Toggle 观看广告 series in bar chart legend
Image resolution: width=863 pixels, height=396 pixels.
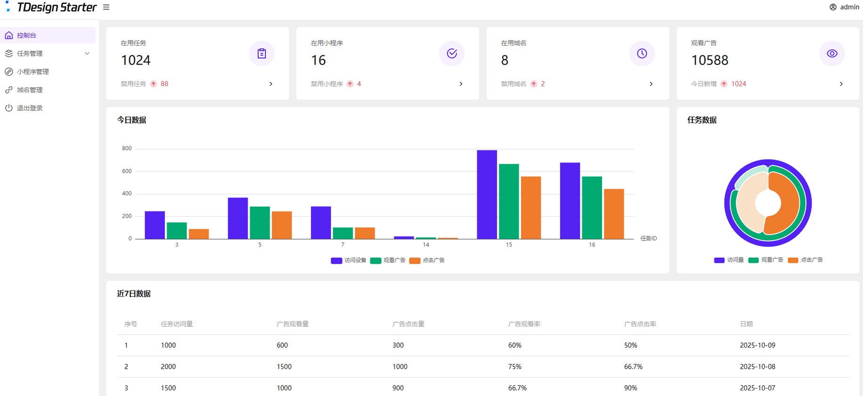coord(388,260)
